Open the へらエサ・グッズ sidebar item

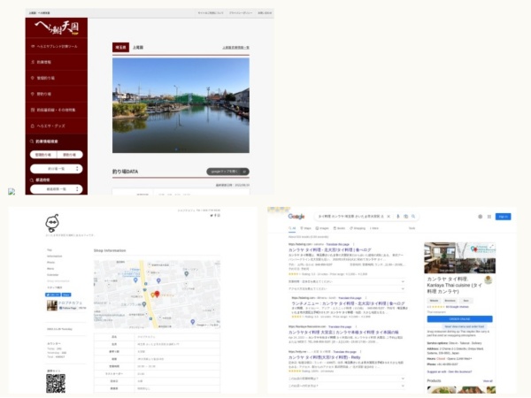(57, 126)
